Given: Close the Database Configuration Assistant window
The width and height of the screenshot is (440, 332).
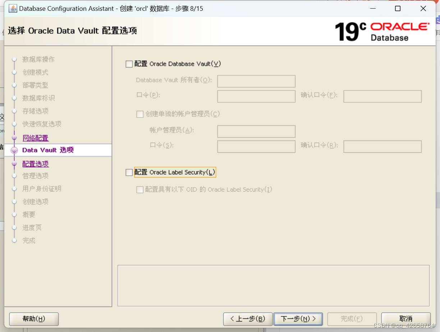Looking at the screenshot, I should [x=423, y=8].
